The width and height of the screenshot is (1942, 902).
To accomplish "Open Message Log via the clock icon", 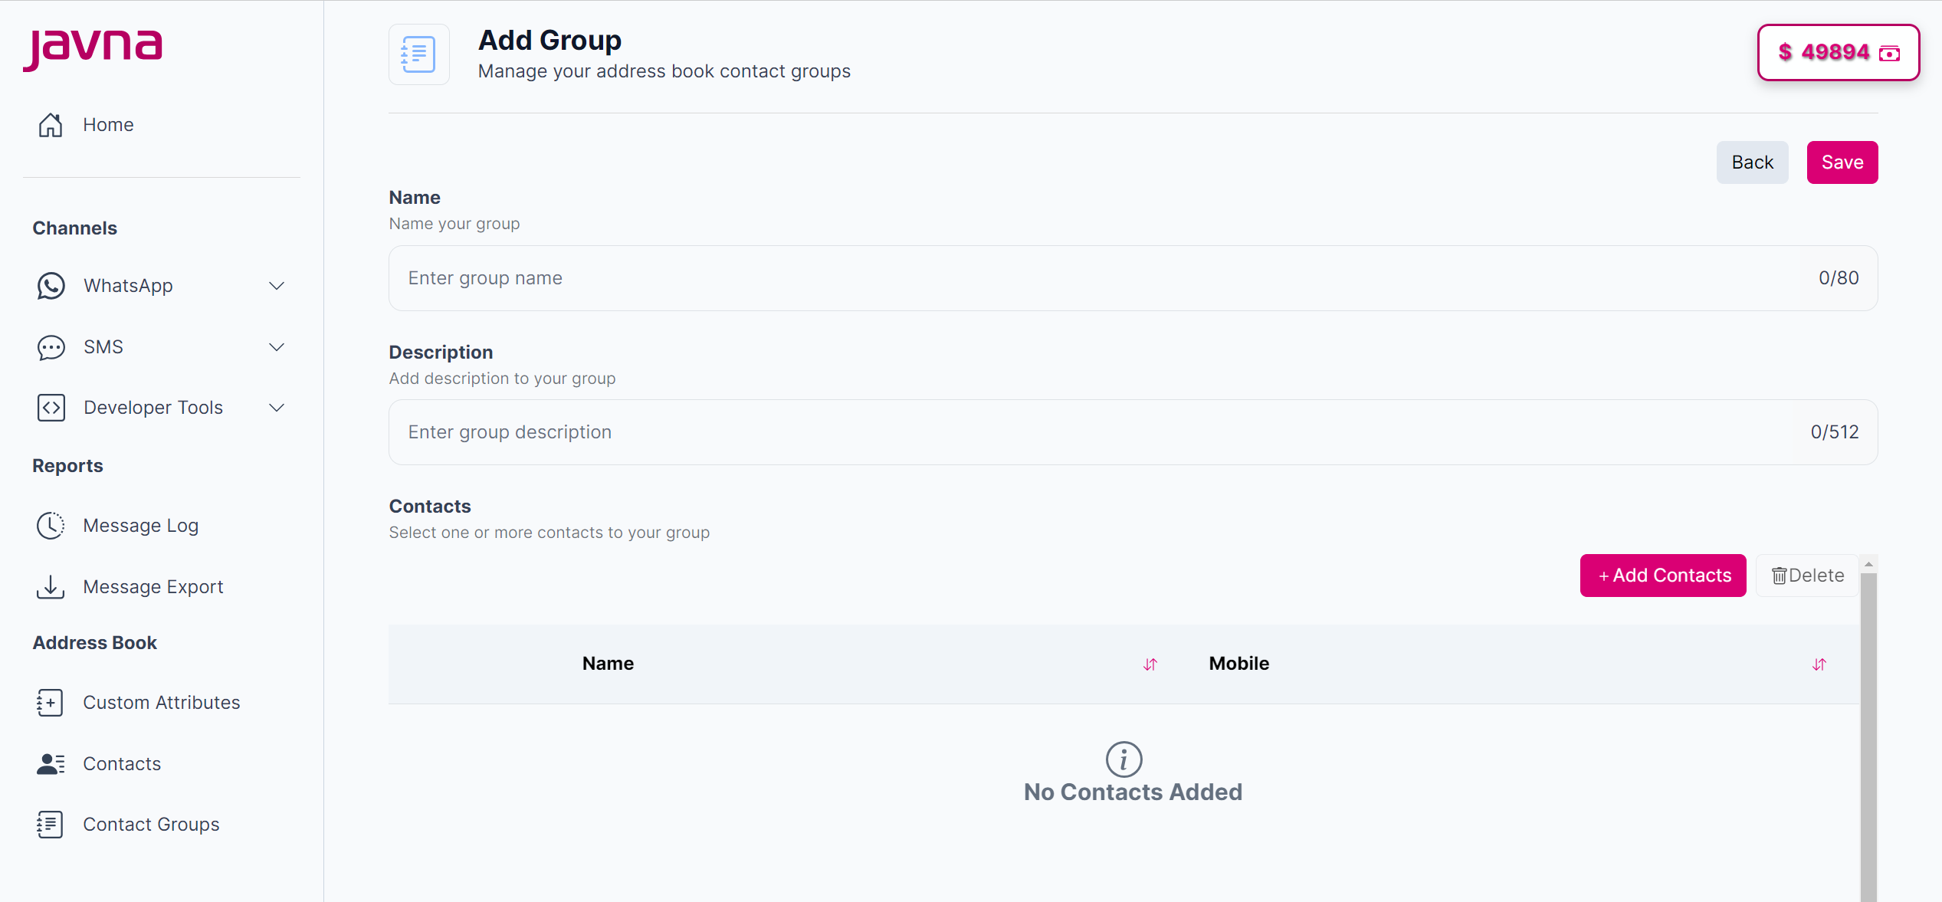I will tap(50, 525).
